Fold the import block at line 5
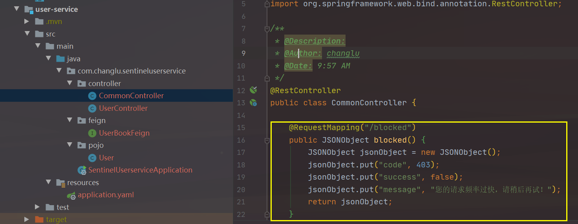 (x=267, y=4)
